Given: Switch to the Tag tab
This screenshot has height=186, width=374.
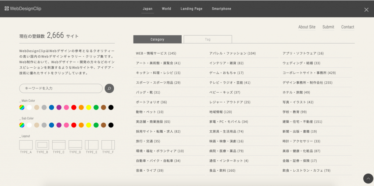Looking at the screenshot, I should tap(208, 39).
